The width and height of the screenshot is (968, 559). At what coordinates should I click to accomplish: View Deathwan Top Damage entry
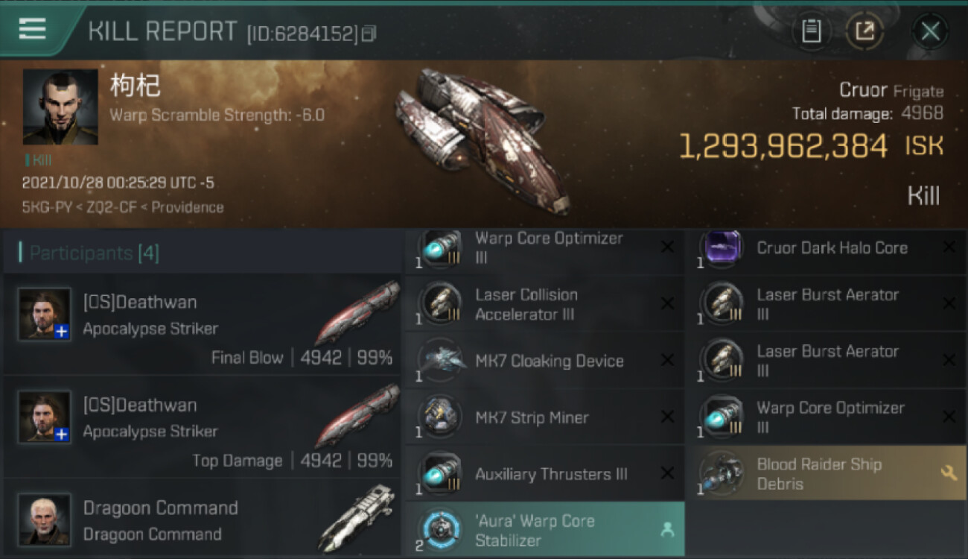pyautogui.click(x=203, y=427)
